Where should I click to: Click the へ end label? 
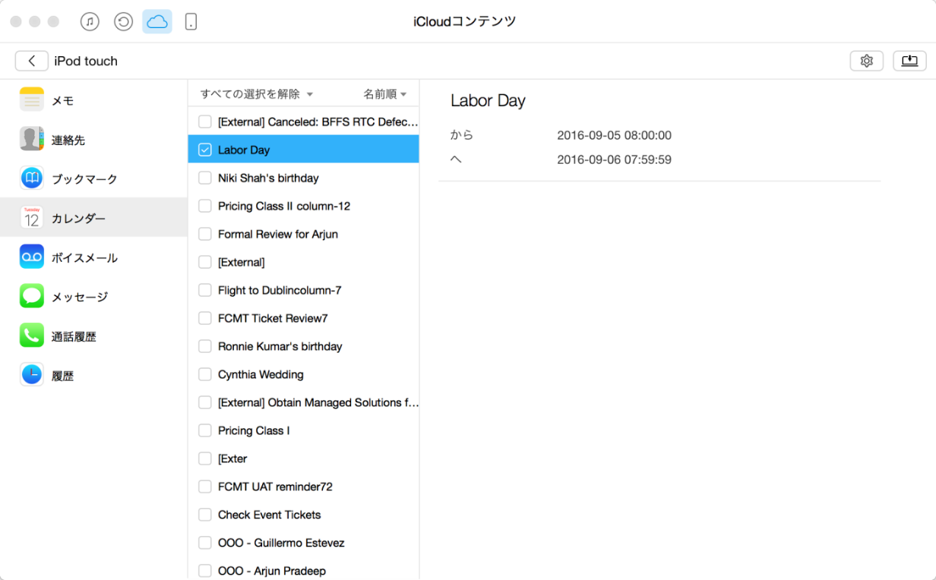point(456,160)
